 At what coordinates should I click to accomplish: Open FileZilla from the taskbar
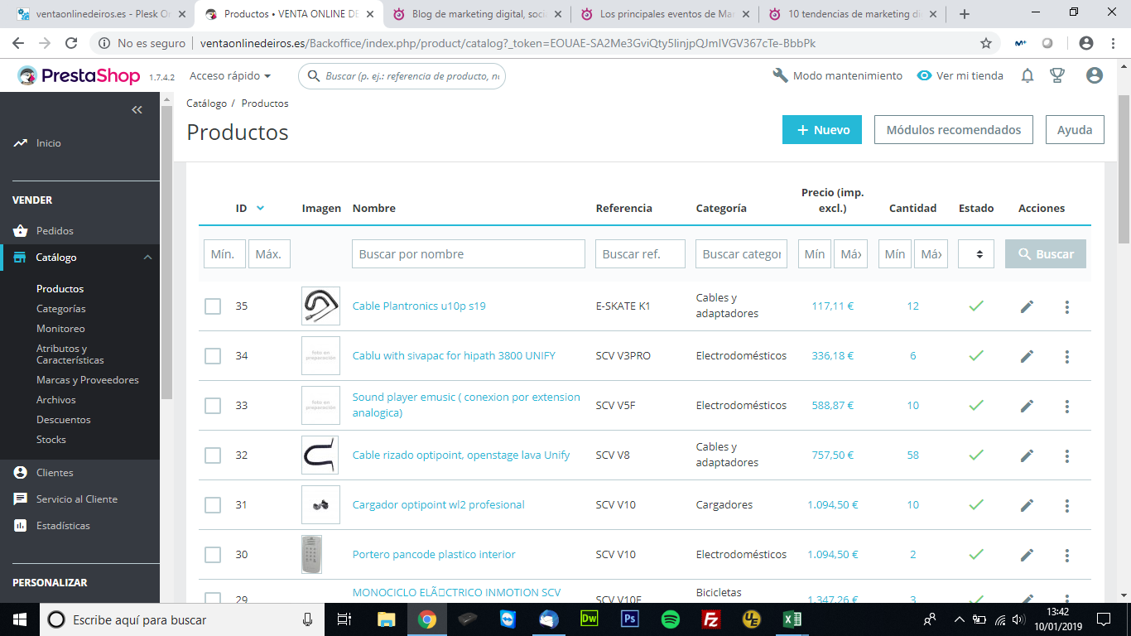[x=710, y=619]
